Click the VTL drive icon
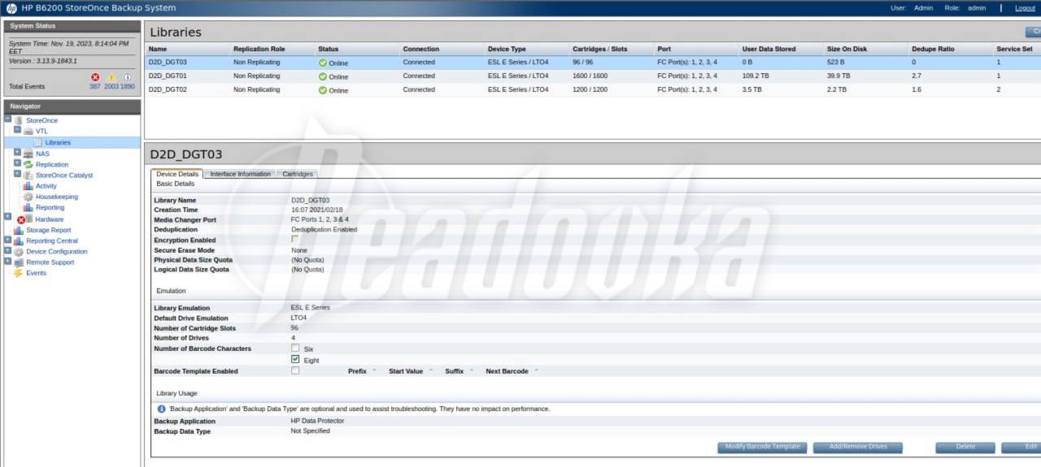Screen dimensions: 1041x467 coord(28,131)
